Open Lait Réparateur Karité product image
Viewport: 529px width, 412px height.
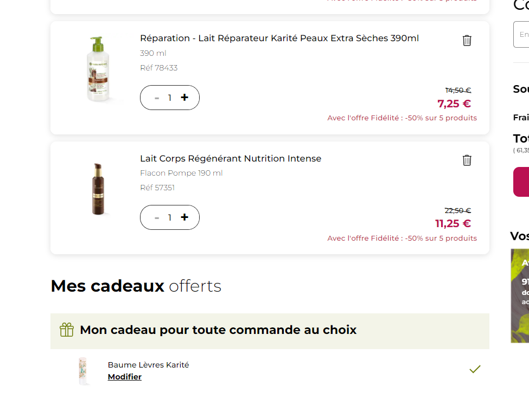pos(96,69)
